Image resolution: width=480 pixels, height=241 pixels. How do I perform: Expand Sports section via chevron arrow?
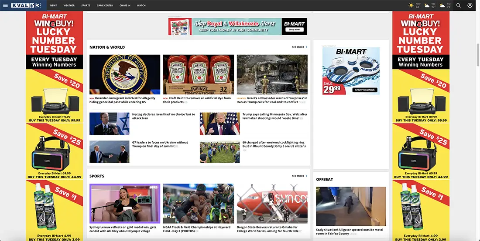coord(306,176)
